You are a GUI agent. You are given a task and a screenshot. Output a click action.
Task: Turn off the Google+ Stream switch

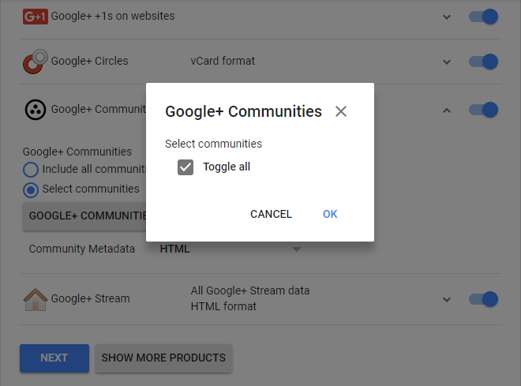(483, 299)
